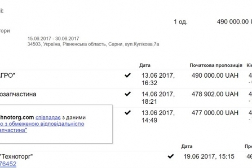Click the hnotorg.com text in the tooltip
Viewport: 252px width, 168px height.
[x=17, y=118]
